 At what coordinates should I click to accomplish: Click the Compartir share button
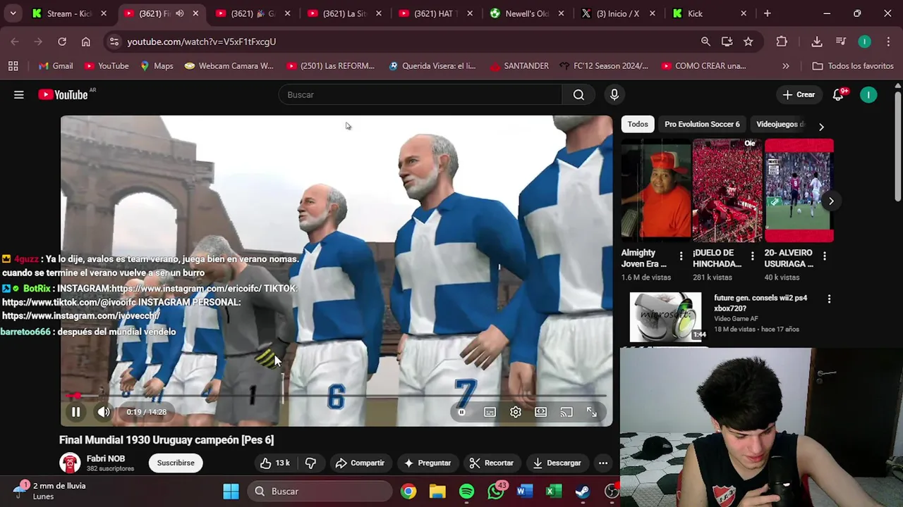[360, 463]
